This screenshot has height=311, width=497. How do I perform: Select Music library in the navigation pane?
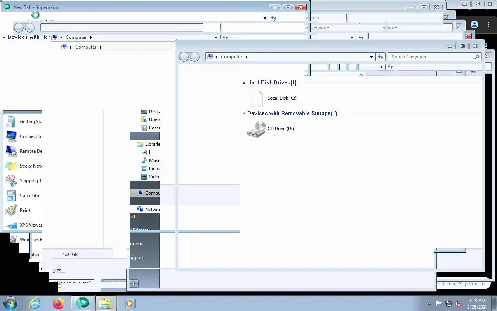coord(150,161)
